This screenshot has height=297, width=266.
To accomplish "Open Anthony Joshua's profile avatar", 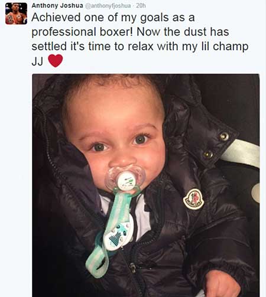I will 16,14.
